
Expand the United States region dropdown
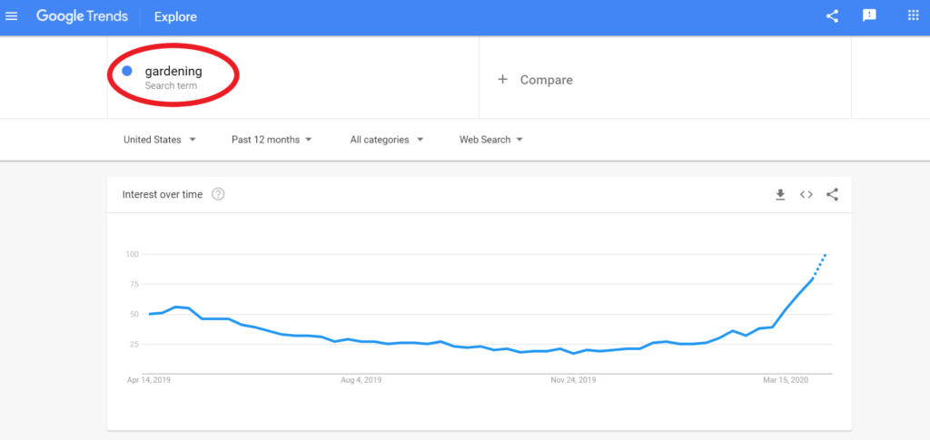click(x=160, y=140)
